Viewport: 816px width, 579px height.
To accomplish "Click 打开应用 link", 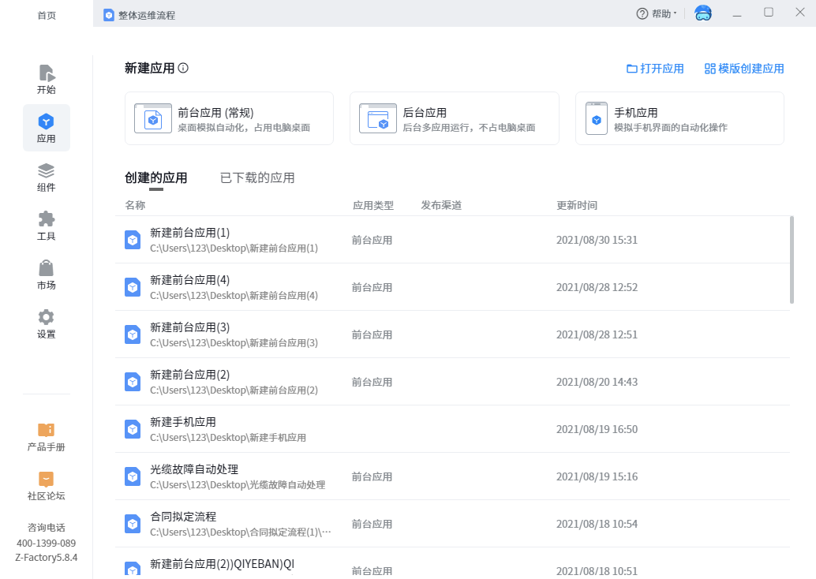I will (655, 69).
